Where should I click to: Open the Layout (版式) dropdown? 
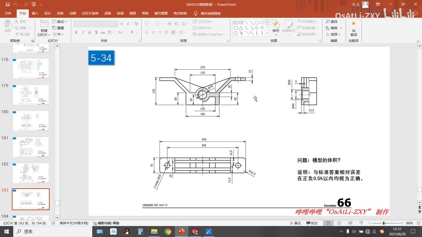[x=59, y=22]
